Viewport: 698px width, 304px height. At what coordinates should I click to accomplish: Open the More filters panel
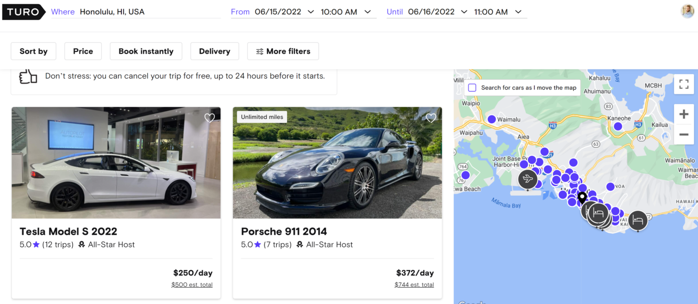coord(283,51)
